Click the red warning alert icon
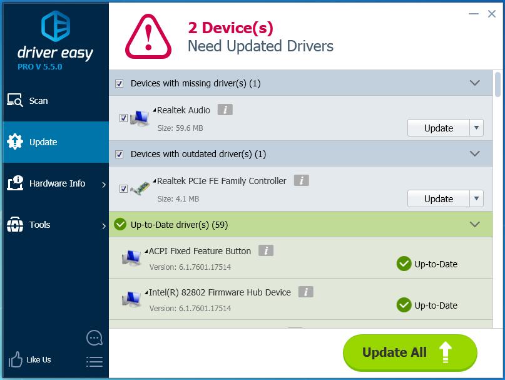The image size is (505, 380). pyautogui.click(x=149, y=36)
